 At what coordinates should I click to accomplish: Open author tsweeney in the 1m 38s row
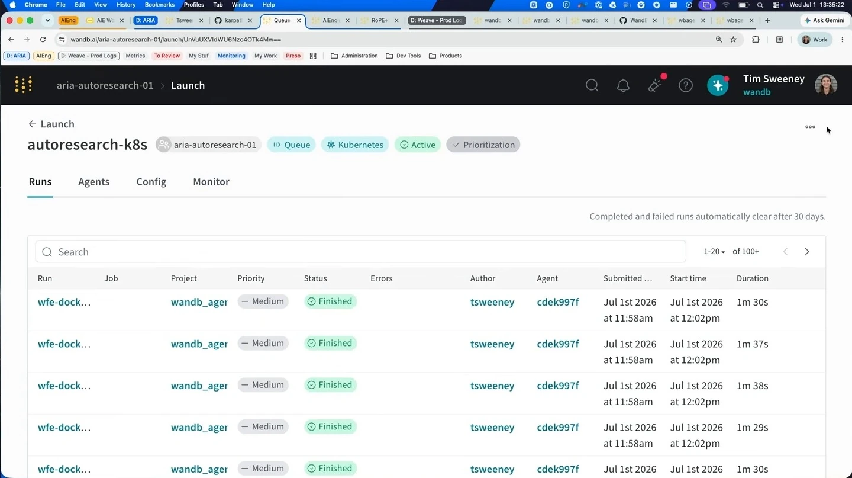(492, 386)
